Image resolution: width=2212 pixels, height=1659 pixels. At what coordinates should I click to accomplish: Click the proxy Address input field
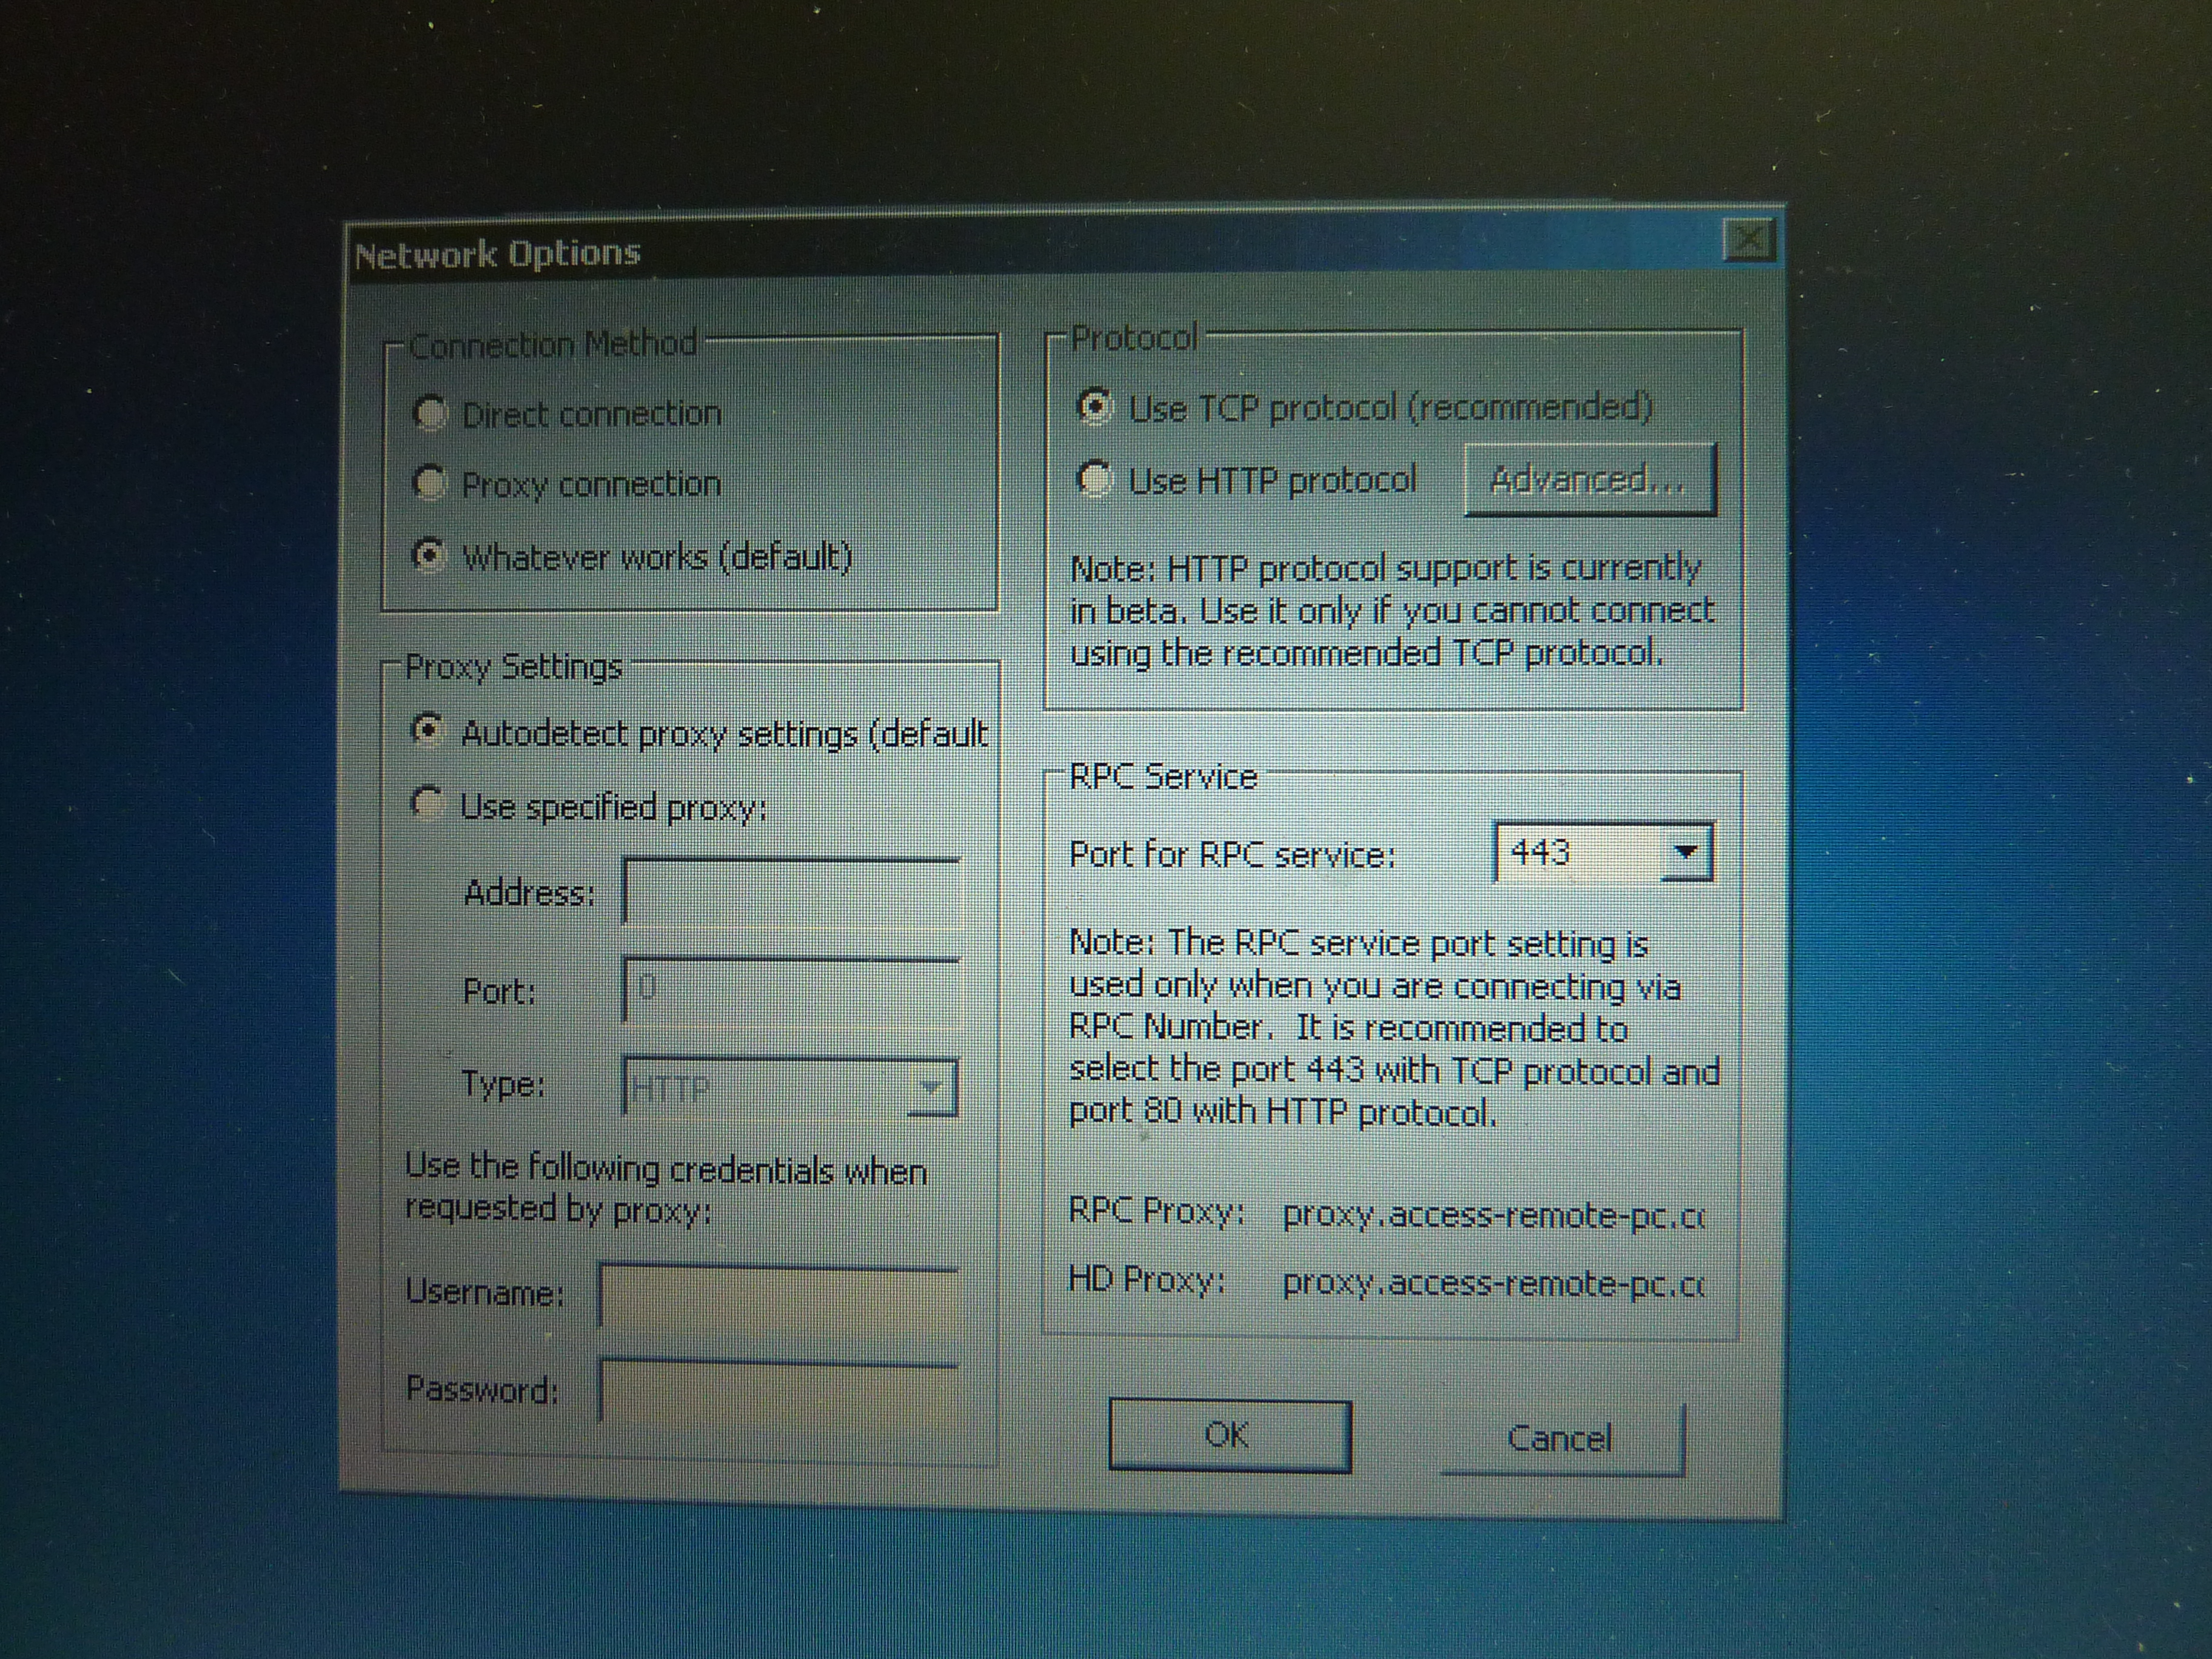click(792, 892)
